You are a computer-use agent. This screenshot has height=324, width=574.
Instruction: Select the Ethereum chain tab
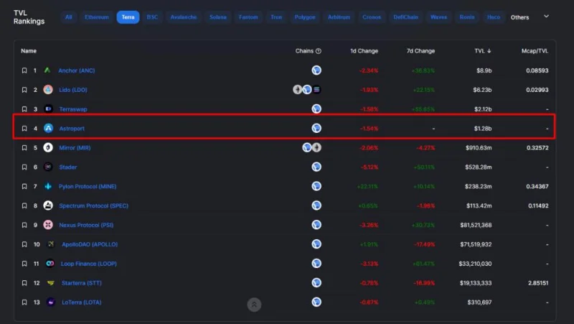point(97,17)
